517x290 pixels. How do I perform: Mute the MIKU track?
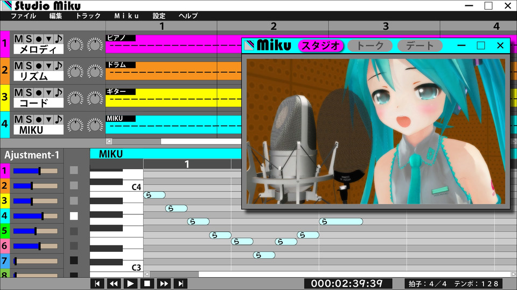coord(19,119)
